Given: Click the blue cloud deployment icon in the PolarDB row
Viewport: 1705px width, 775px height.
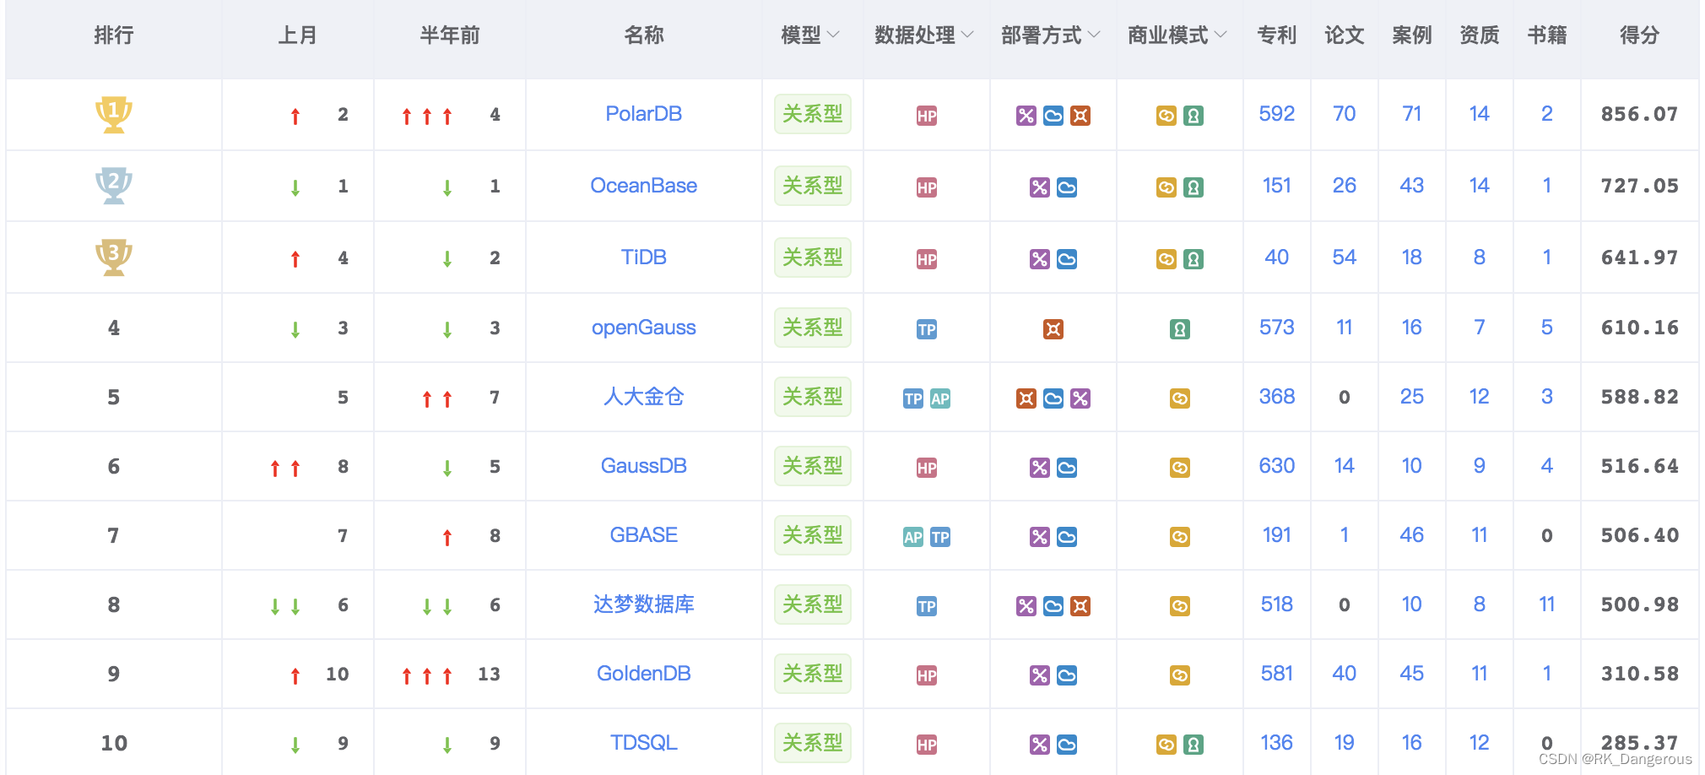Looking at the screenshot, I should click(x=1053, y=116).
